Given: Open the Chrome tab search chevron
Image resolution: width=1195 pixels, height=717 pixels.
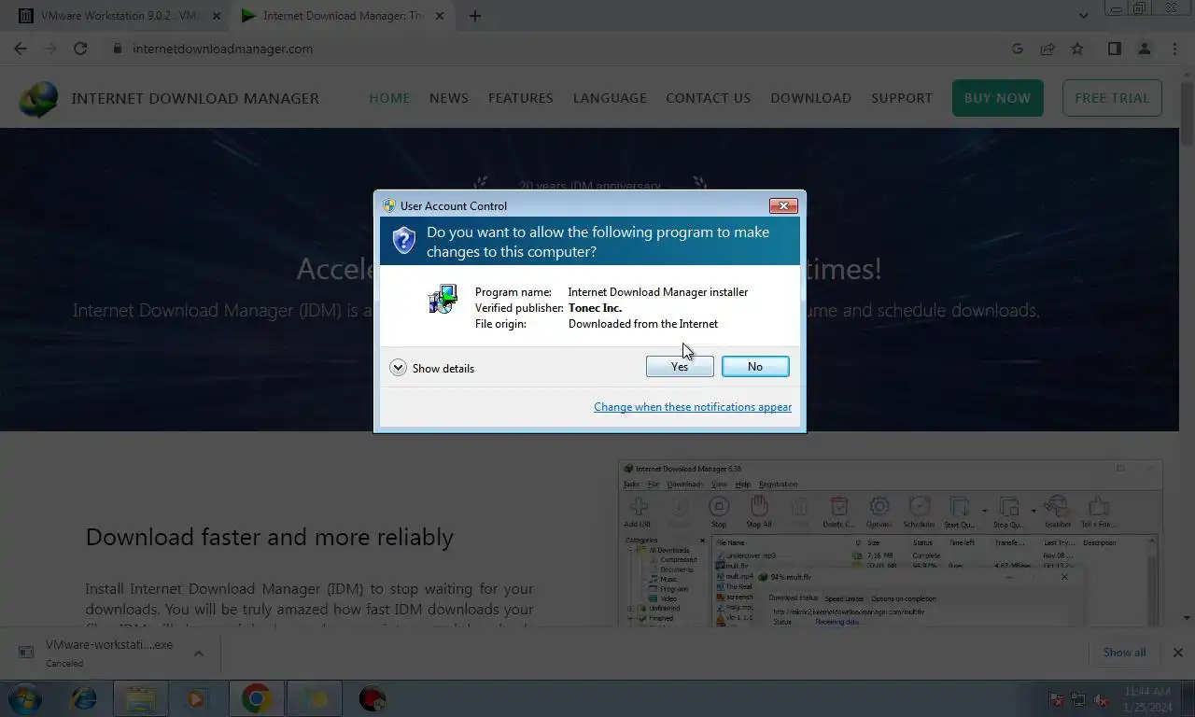Looking at the screenshot, I should (x=1083, y=16).
